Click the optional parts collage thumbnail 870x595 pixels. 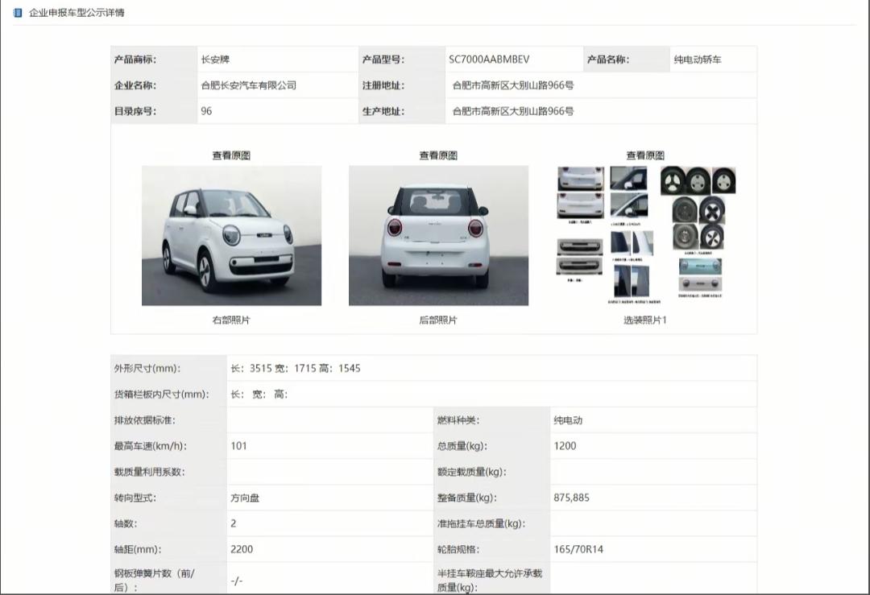[645, 236]
